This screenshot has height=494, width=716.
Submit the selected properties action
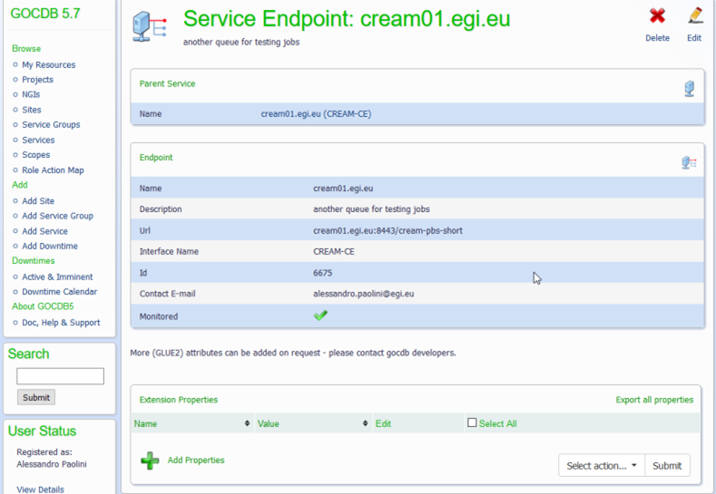click(667, 466)
